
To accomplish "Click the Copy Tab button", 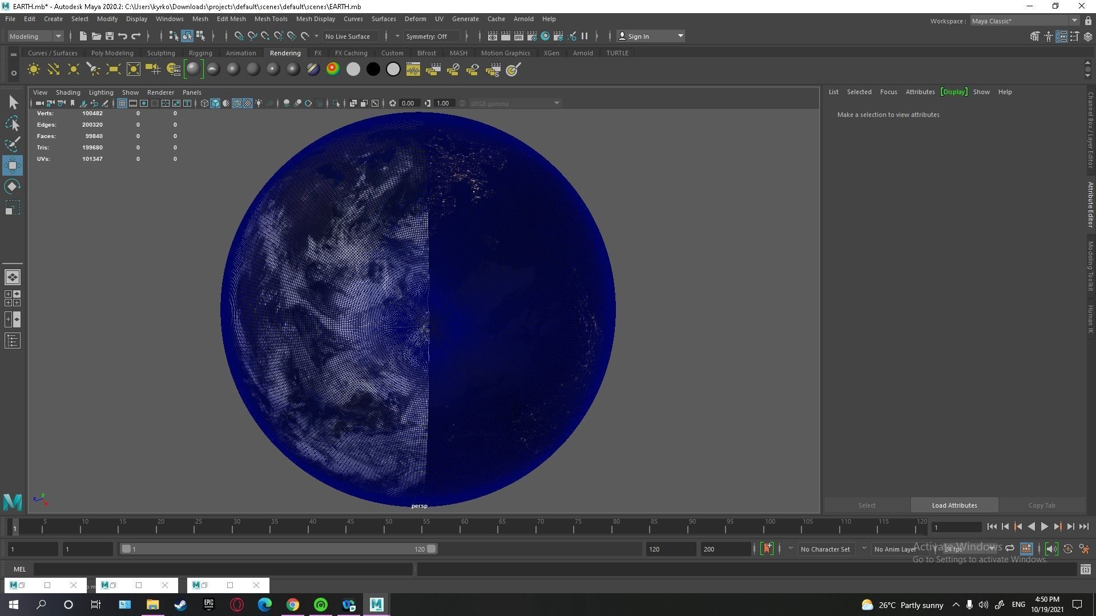I will [1041, 505].
